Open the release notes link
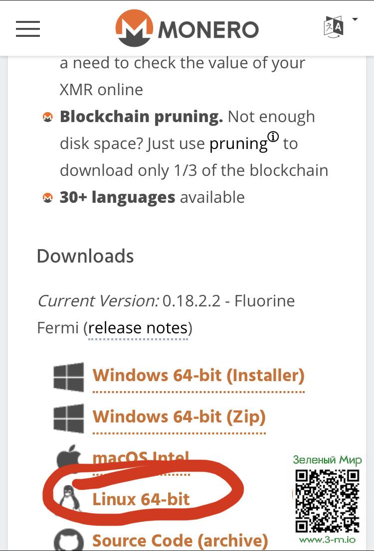The image size is (374, 551). (138, 328)
